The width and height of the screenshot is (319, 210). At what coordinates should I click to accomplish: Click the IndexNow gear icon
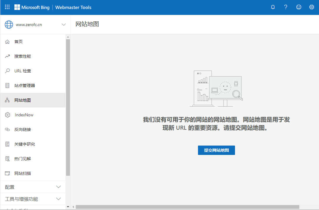coord(8,115)
